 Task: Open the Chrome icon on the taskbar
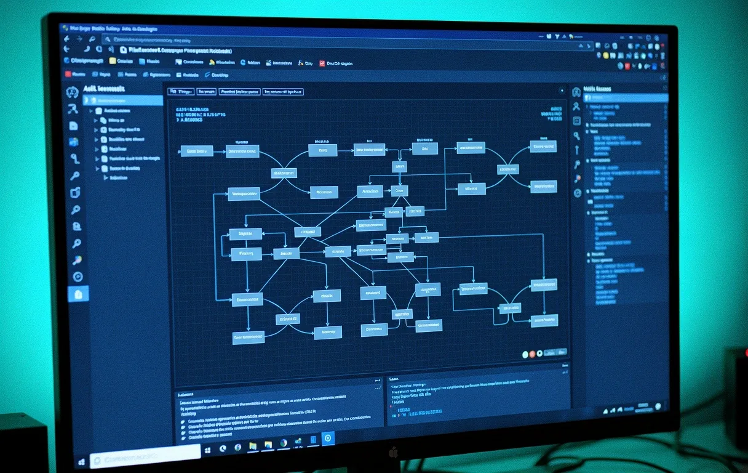284,443
